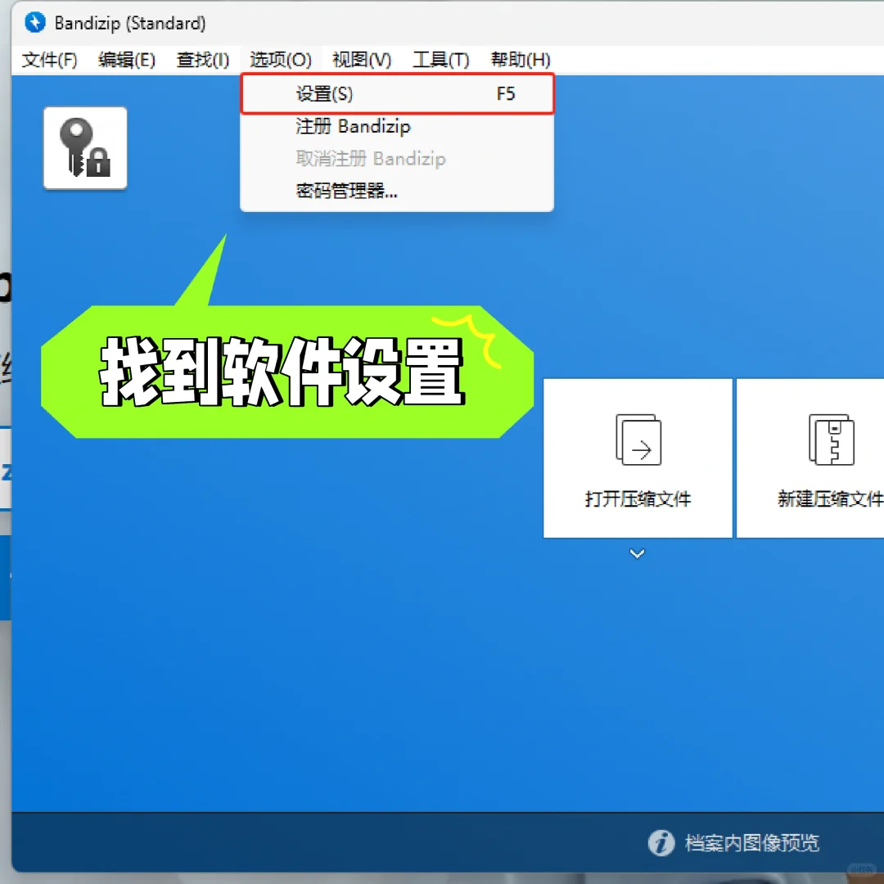This screenshot has height=884, width=884.
Task: Open the 帮助(H) menu
Action: [x=519, y=60]
